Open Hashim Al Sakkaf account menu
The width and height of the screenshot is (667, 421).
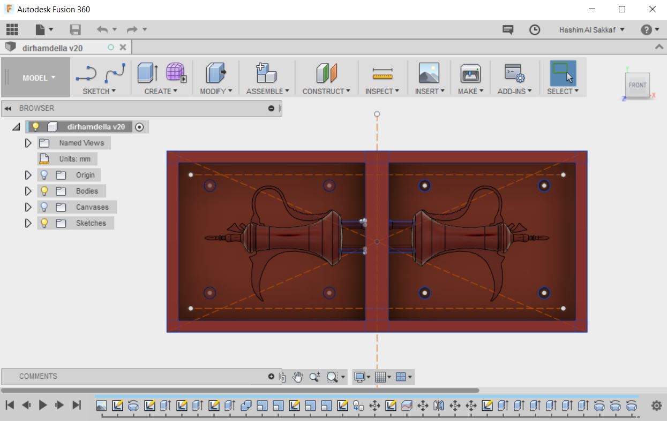(592, 30)
